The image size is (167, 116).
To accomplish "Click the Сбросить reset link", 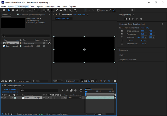I will pos(145,28).
